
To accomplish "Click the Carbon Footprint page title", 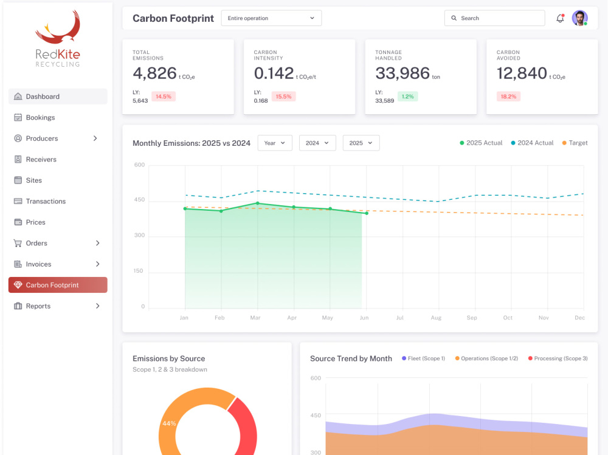I will tap(173, 18).
